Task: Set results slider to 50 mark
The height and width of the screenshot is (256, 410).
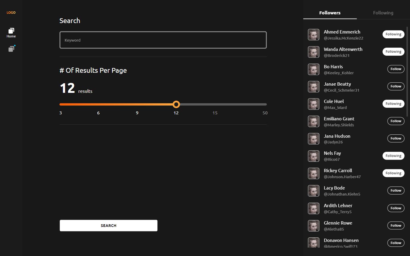Action: pyautogui.click(x=266, y=104)
